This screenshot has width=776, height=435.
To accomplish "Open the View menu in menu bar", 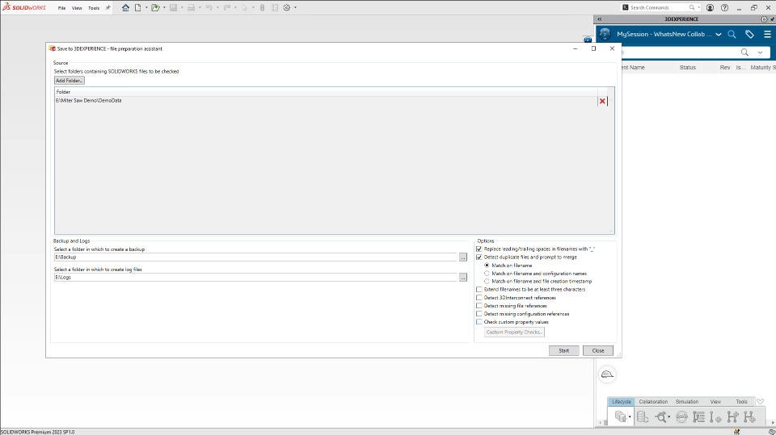I will pyautogui.click(x=77, y=8).
